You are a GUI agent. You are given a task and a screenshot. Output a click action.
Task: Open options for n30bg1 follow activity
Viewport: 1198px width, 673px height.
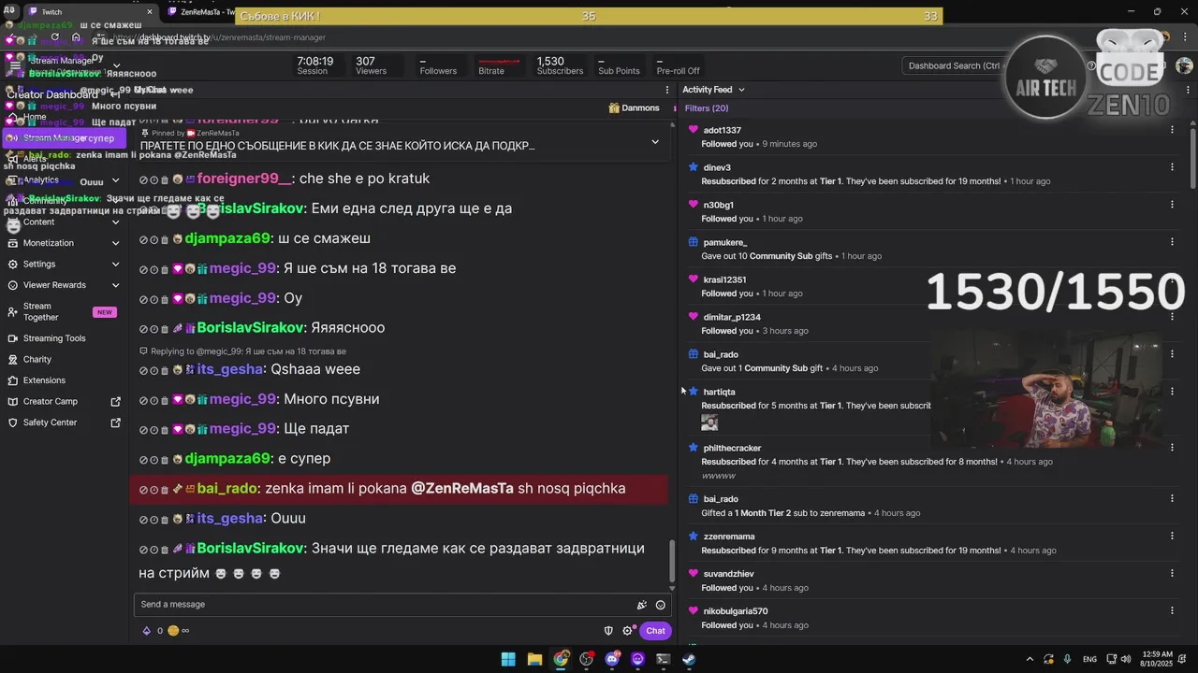point(1172,205)
